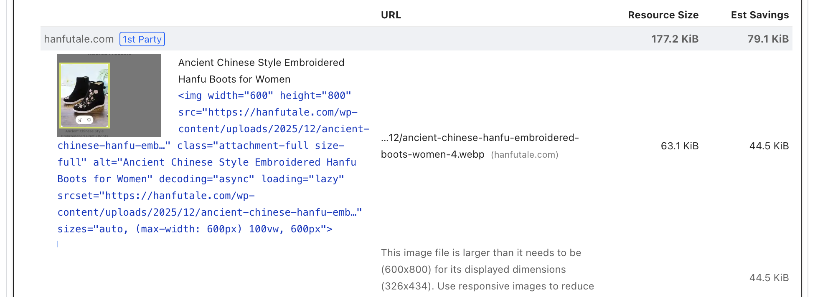Select the hanfutale.com group row label
Image resolution: width=833 pixels, height=297 pixels.
[79, 39]
